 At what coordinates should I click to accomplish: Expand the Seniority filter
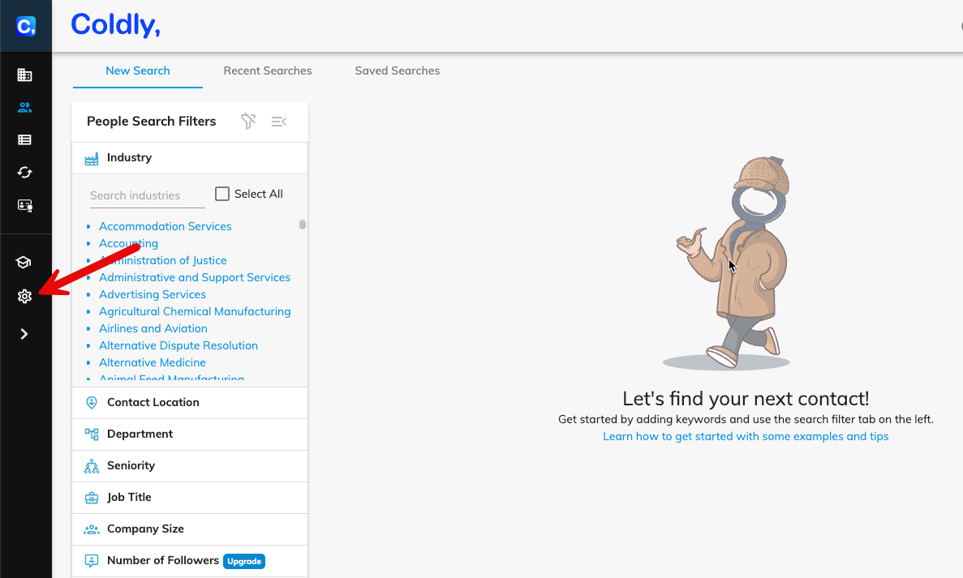point(190,465)
